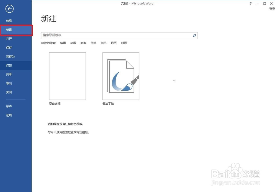The image size is (275, 192).
Task: Search templates using the 信函 suggestion
Action: coord(63,43)
